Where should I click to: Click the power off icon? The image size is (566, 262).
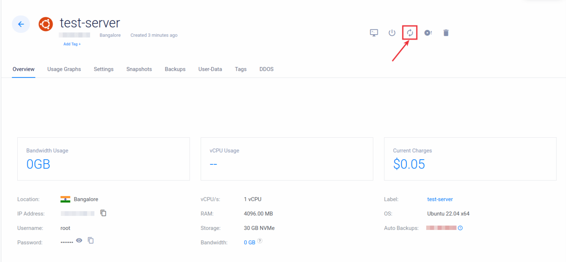392,32
